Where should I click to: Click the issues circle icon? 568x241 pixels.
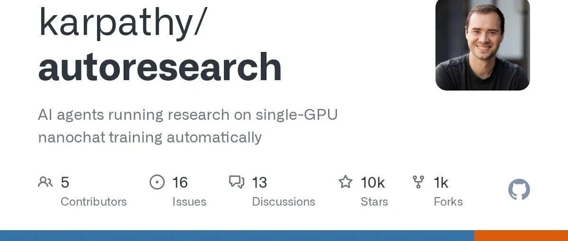coord(157,182)
